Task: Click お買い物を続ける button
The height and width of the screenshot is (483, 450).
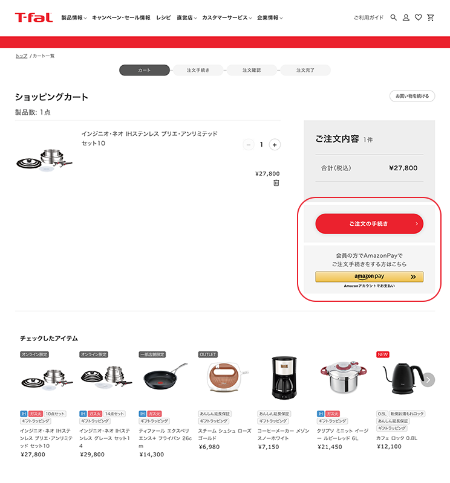Action: pyautogui.click(x=412, y=96)
